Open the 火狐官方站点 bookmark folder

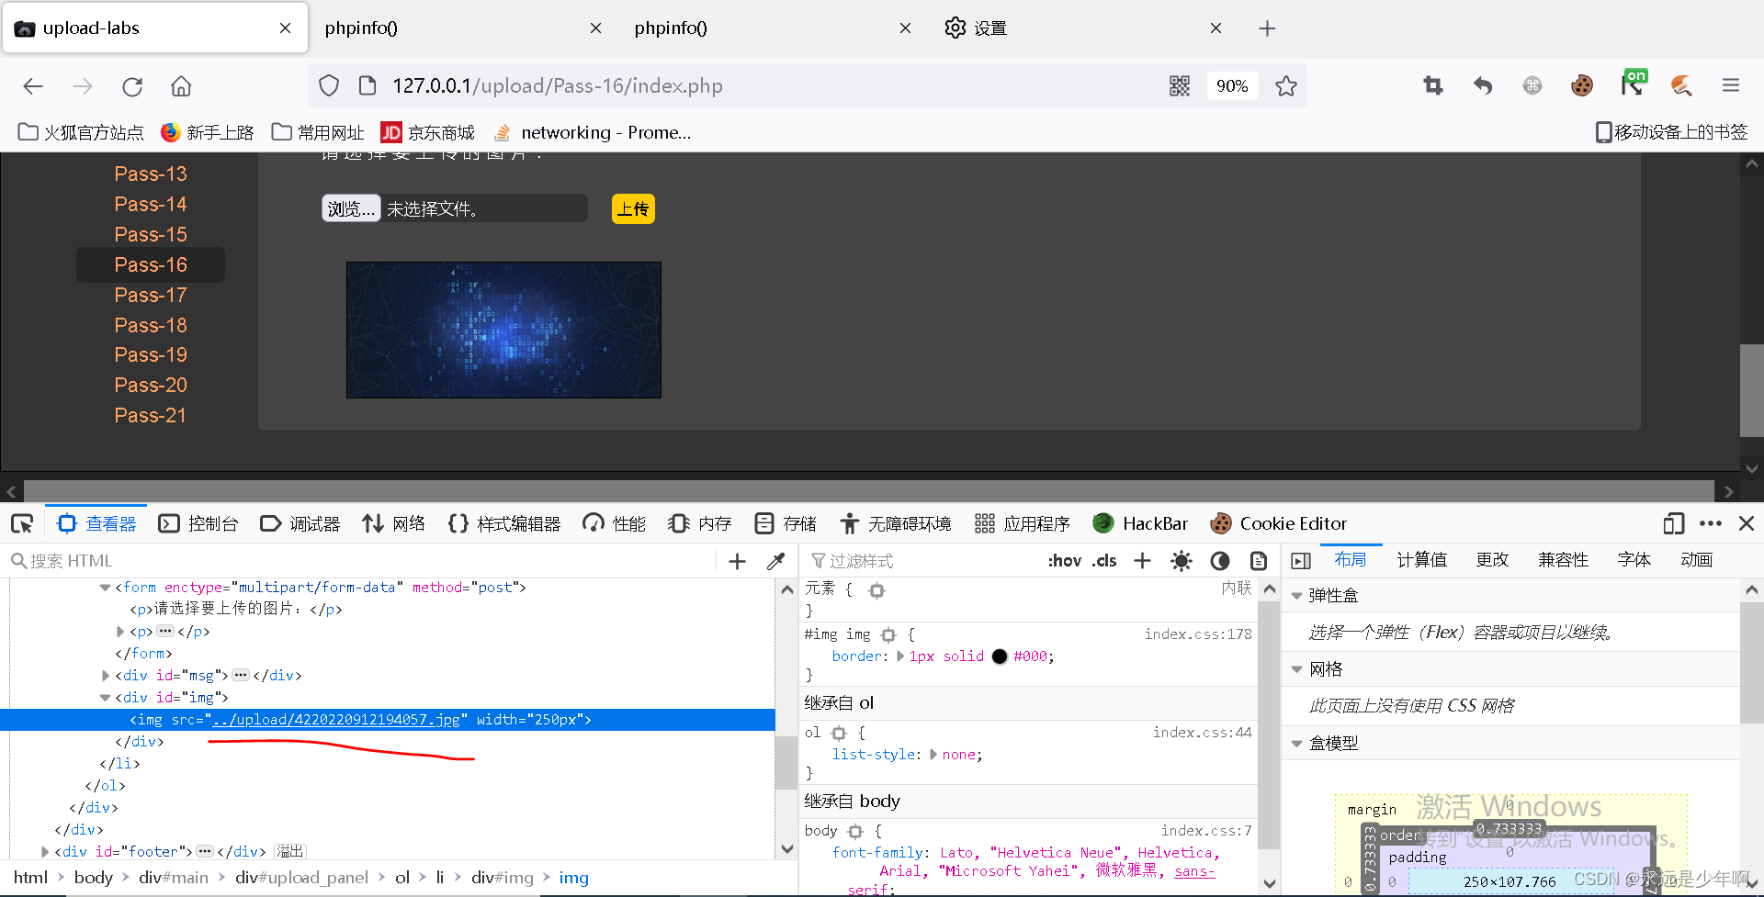[x=81, y=132]
